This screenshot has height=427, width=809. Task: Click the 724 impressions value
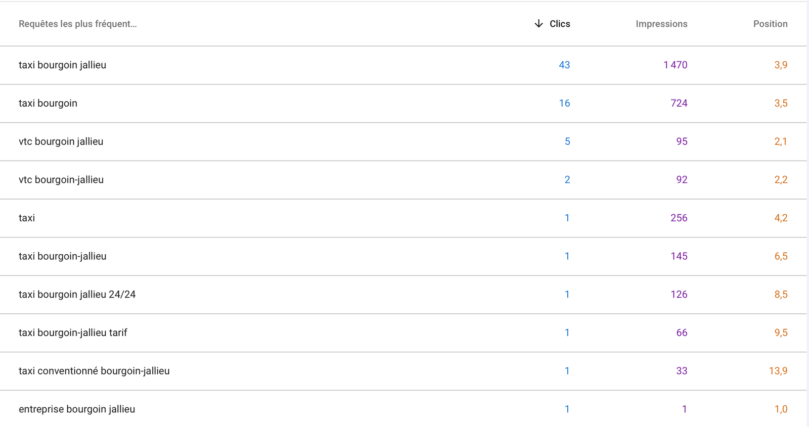pyautogui.click(x=679, y=103)
